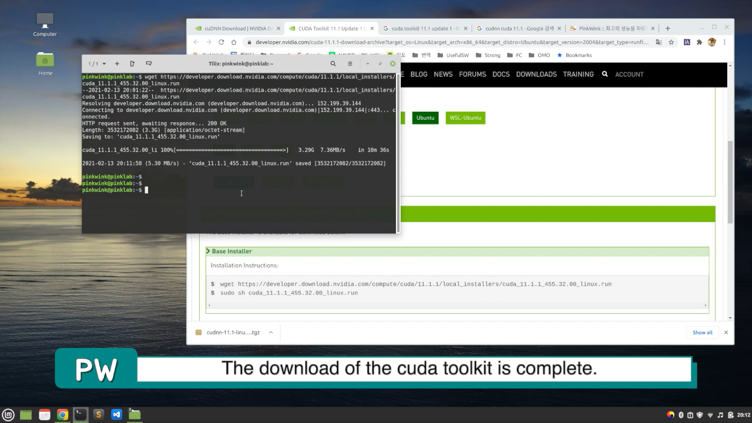This screenshot has width=752, height=423.
Task: Click the NVIDIA site search magnifier
Action: 605,74
